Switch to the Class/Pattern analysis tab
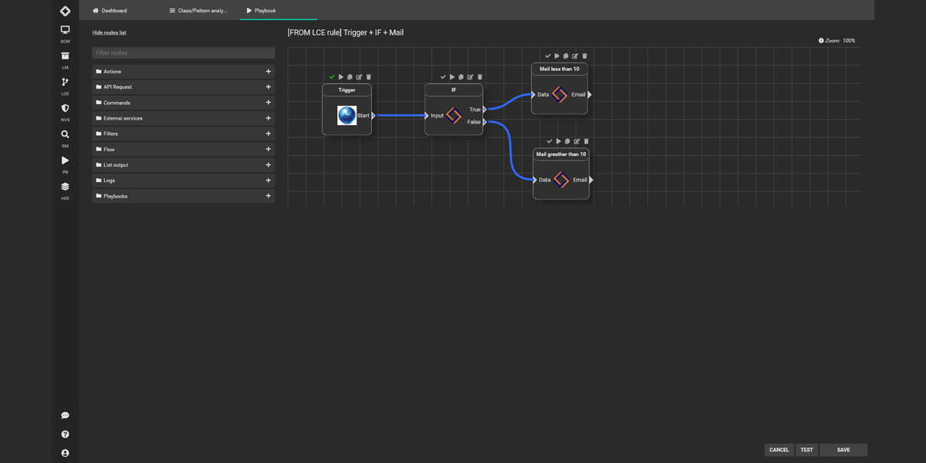926x463 pixels. point(198,11)
